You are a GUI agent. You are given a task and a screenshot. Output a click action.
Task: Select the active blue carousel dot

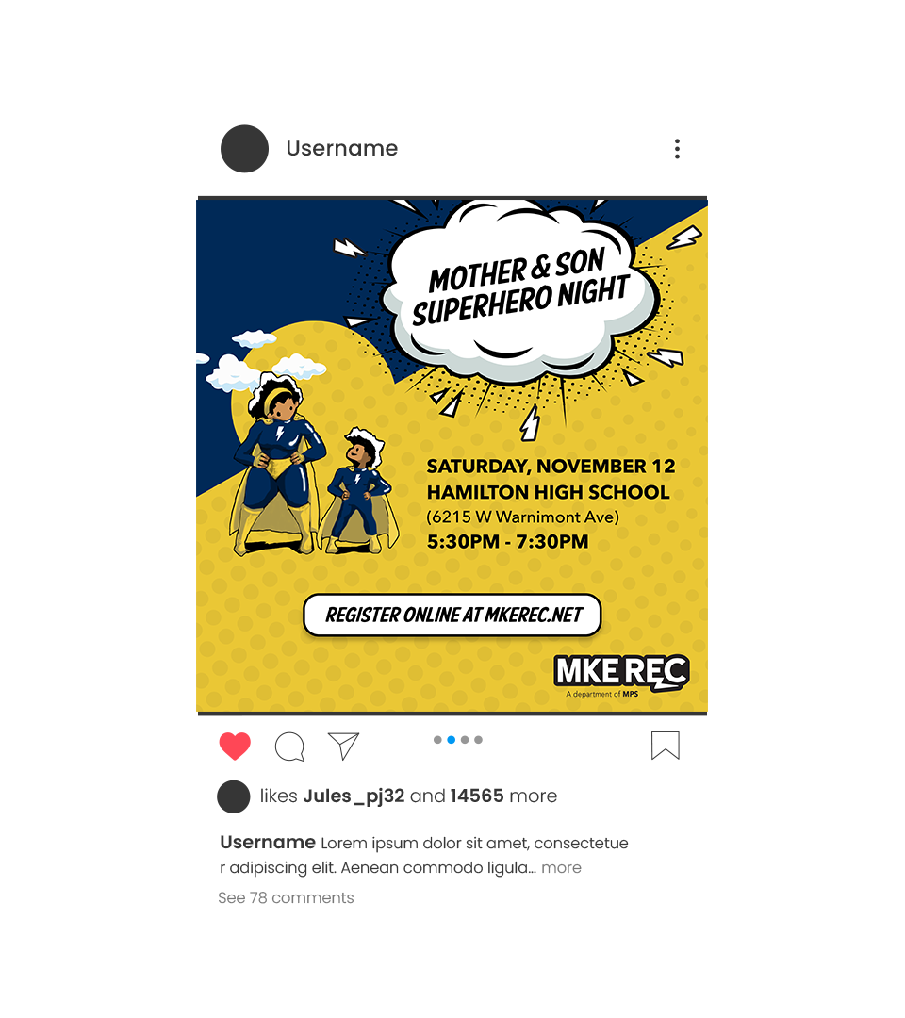click(x=452, y=740)
